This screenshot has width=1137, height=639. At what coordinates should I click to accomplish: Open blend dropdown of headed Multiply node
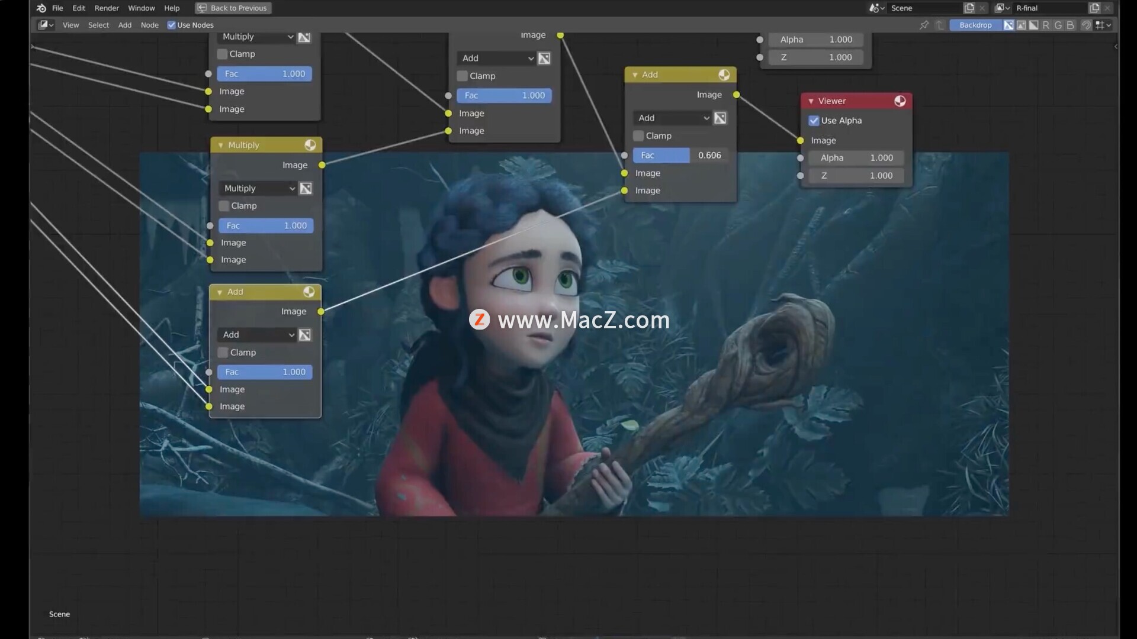click(x=258, y=189)
